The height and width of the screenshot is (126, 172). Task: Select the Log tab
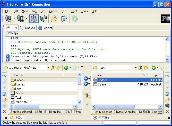pos(11,27)
